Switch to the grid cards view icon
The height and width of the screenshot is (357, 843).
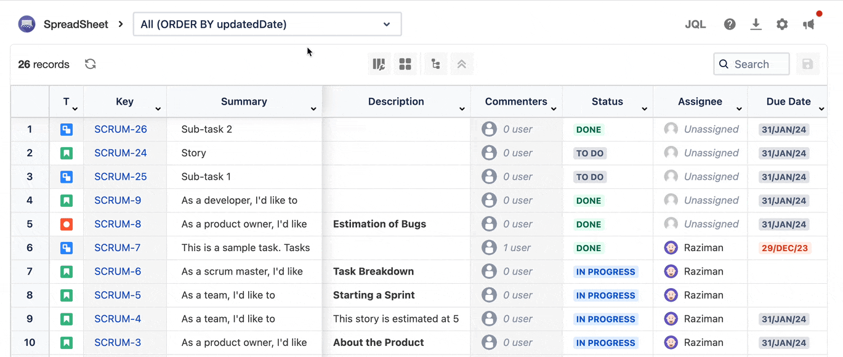pyautogui.click(x=405, y=64)
